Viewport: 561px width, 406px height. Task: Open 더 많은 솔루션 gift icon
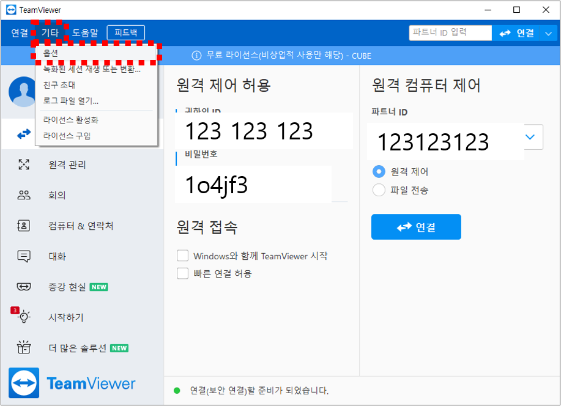(x=24, y=347)
